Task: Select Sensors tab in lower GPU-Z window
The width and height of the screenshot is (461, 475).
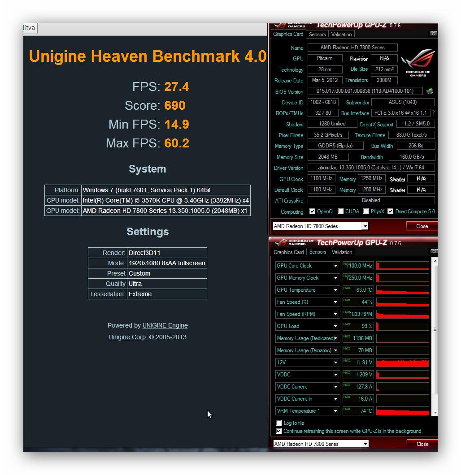Action: (317, 252)
